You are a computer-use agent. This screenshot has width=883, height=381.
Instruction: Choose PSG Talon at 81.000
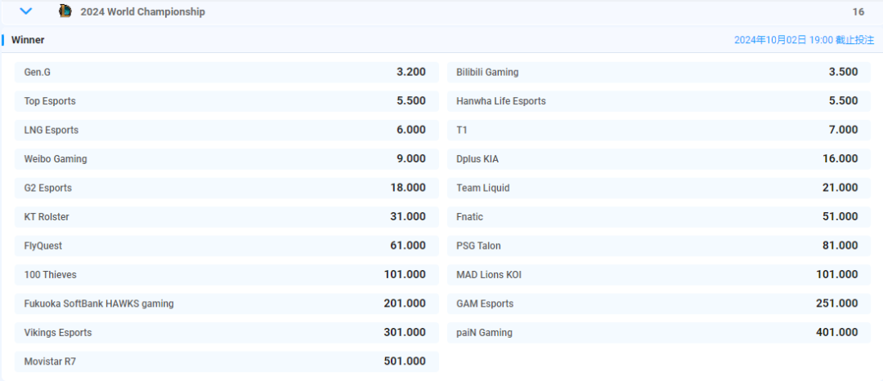658,246
